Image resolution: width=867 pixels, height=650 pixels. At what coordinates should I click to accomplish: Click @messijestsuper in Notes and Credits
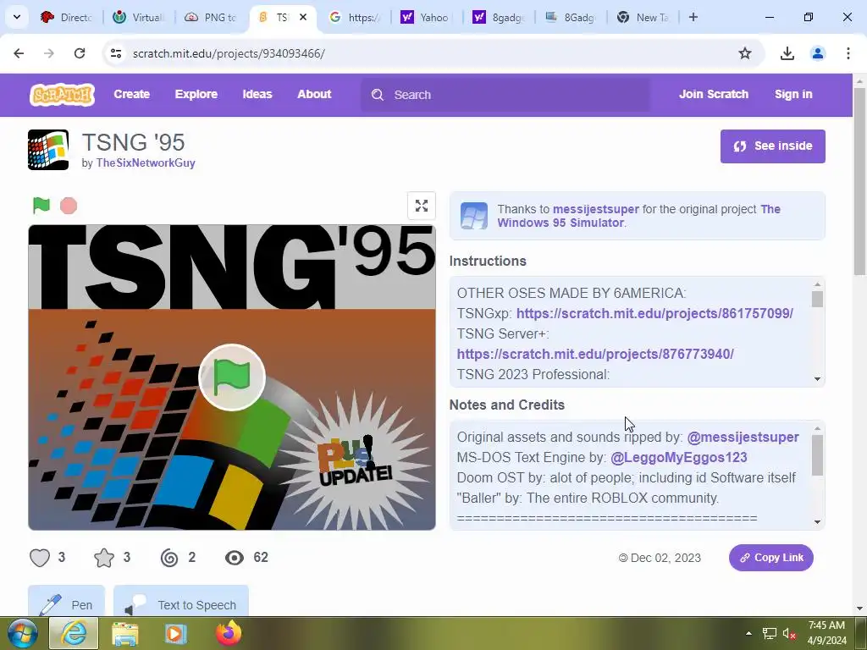coord(743,438)
